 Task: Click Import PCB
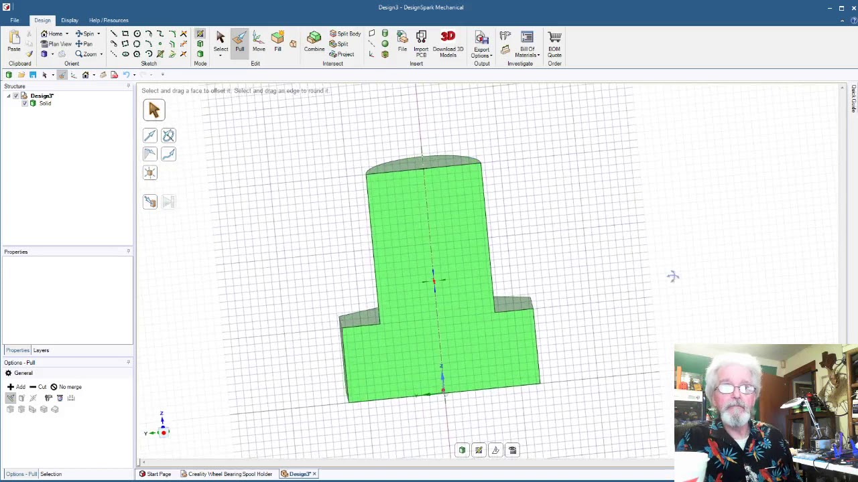point(421,44)
